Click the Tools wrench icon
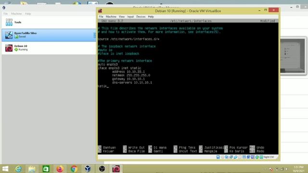 tap(9, 22)
